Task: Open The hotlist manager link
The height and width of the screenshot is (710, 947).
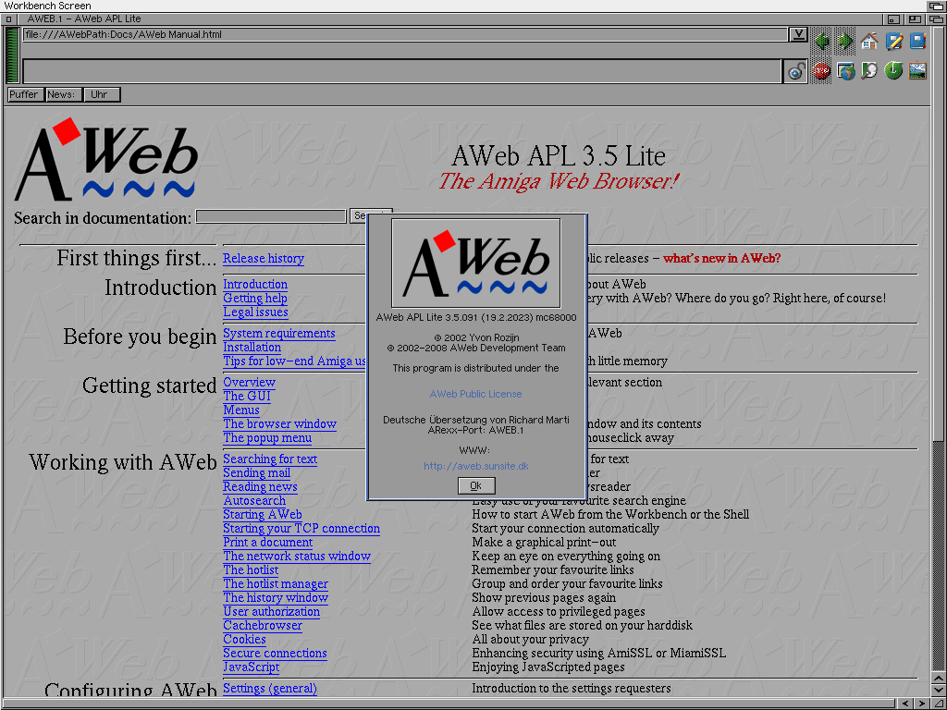Action: click(x=276, y=584)
